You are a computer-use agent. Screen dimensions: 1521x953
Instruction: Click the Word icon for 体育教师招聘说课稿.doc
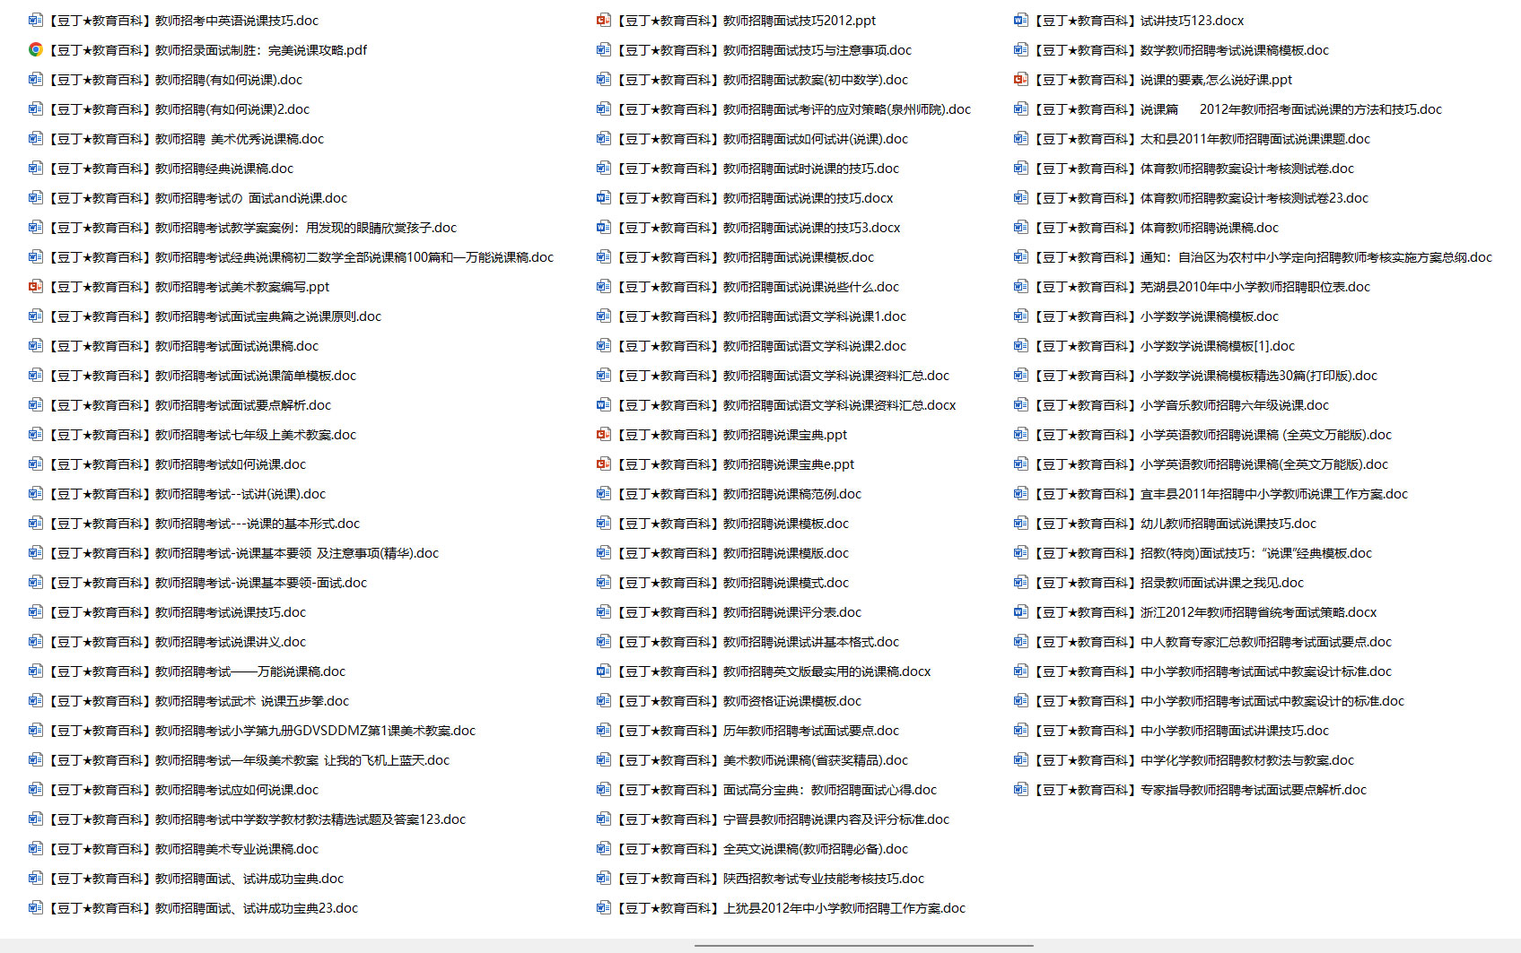coord(1021,227)
